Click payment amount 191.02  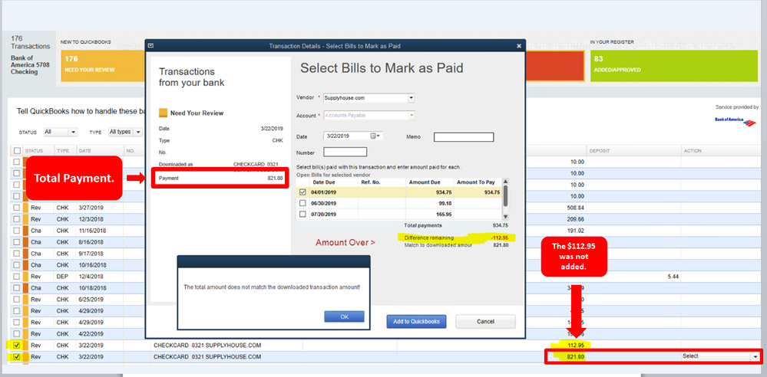tap(575, 231)
